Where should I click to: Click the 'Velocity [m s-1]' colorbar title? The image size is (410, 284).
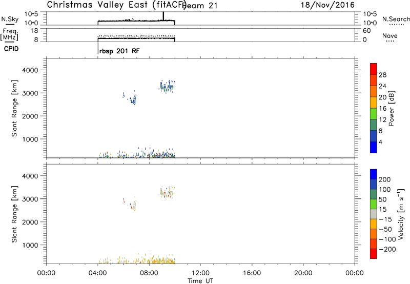[x=401, y=214]
